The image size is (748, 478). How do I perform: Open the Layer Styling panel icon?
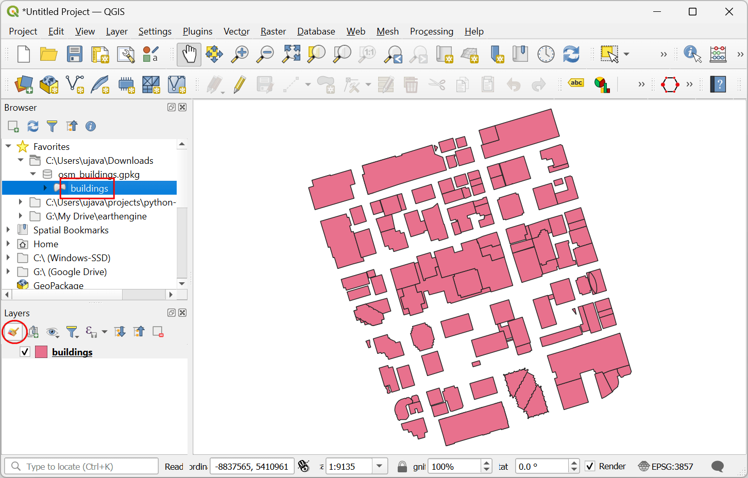coord(14,332)
